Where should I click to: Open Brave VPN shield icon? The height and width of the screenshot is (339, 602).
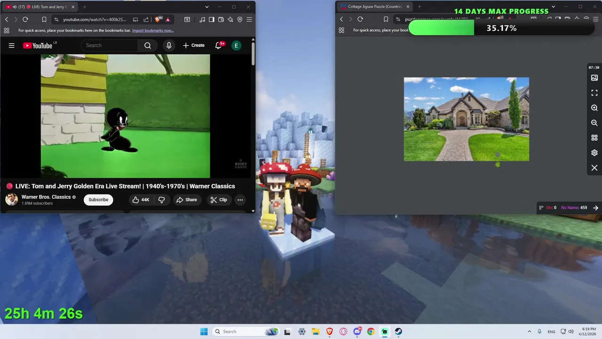pyautogui.click(x=240, y=19)
